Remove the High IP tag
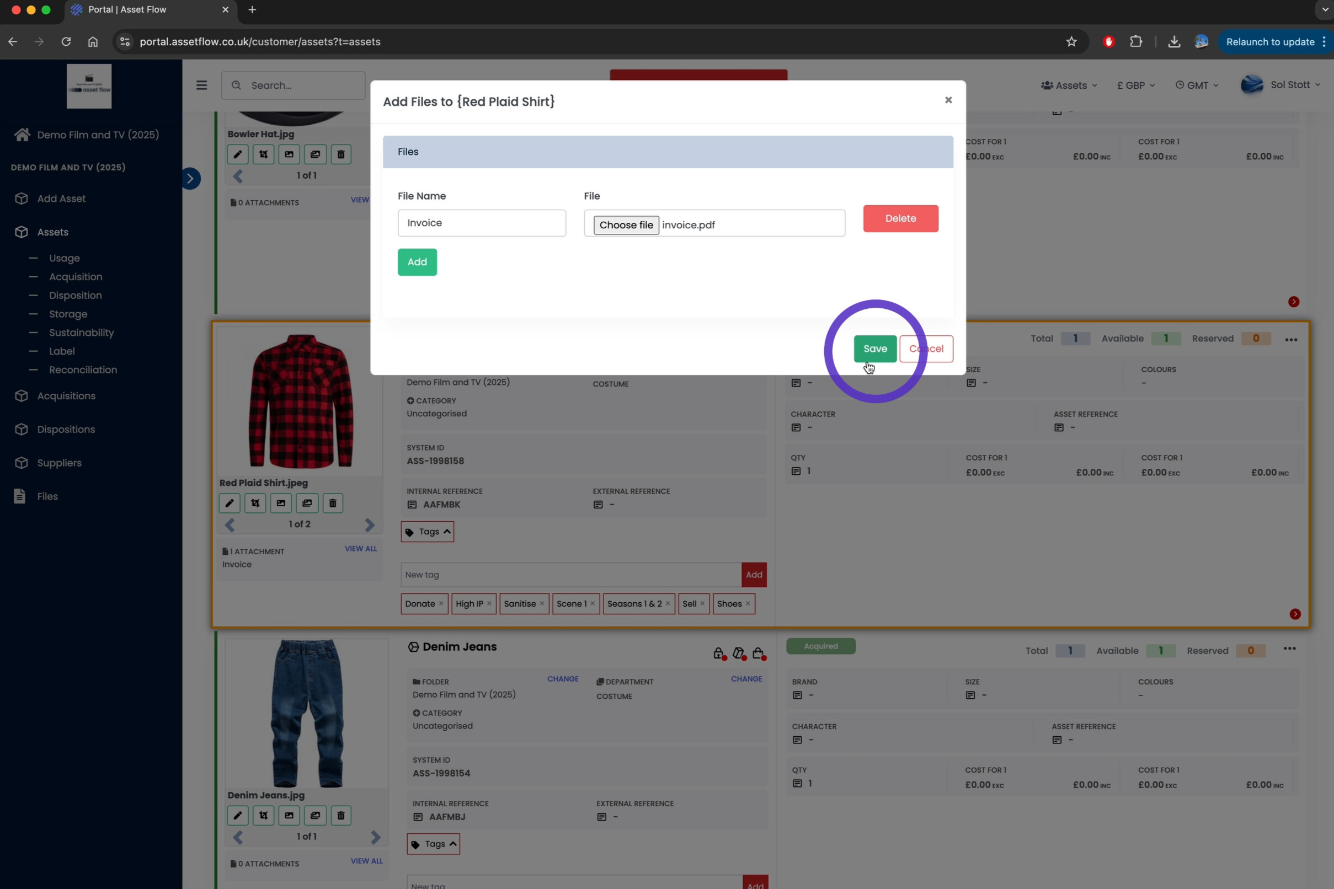The height and width of the screenshot is (889, 1334). 489,604
